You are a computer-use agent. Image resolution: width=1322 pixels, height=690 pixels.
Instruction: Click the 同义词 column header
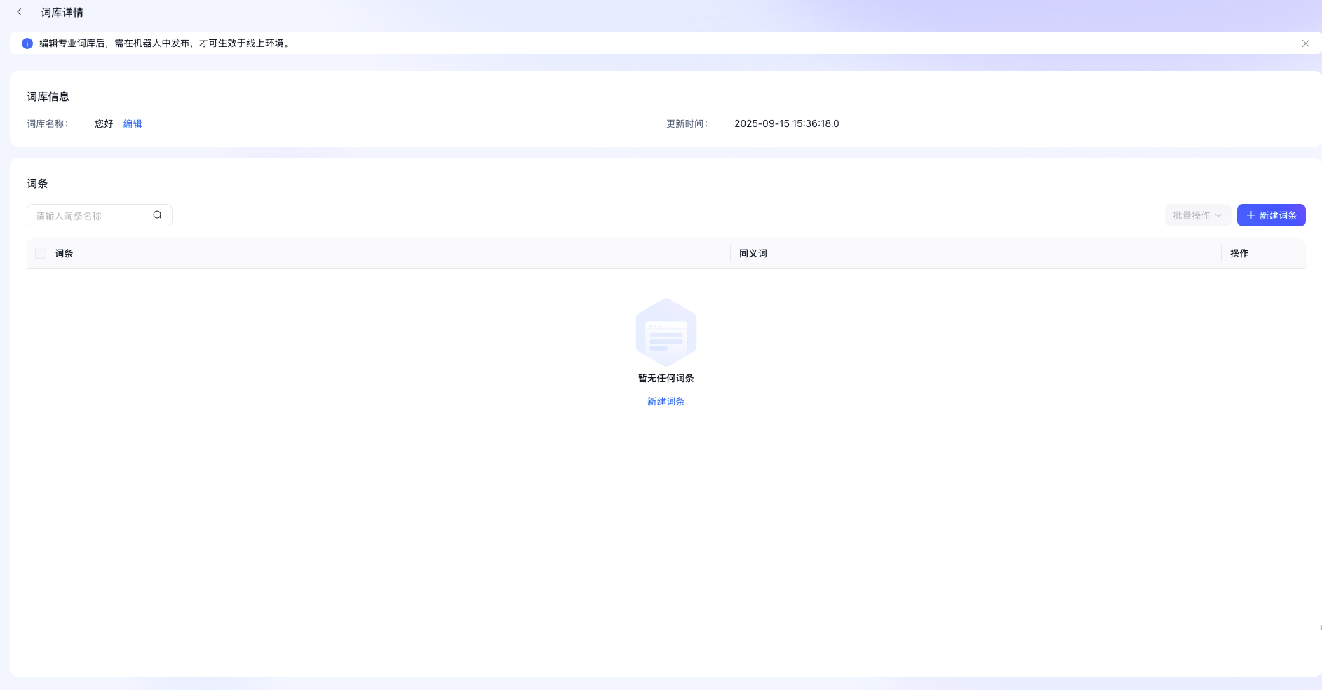(x=753, y=254)
